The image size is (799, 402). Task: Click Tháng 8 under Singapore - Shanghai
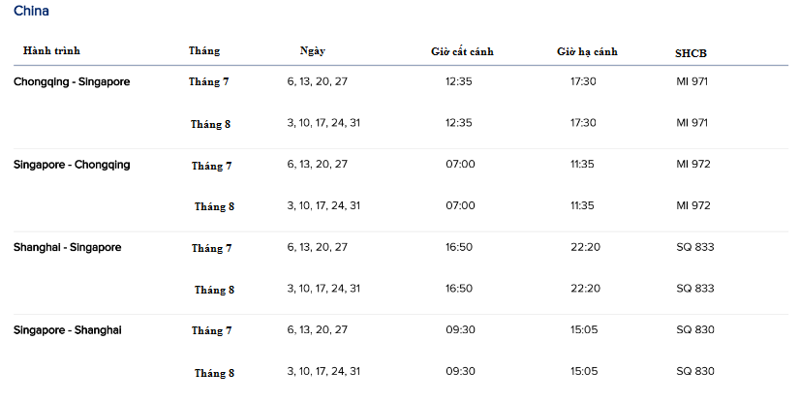[214, 373]
